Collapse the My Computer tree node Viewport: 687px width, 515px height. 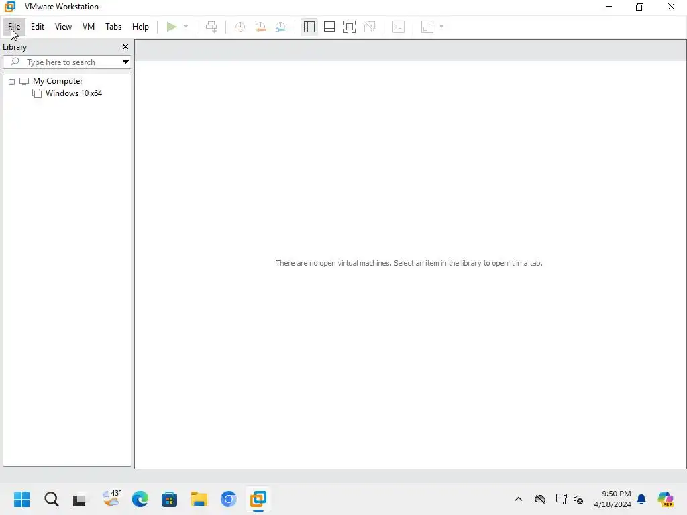tap(12, 81)
